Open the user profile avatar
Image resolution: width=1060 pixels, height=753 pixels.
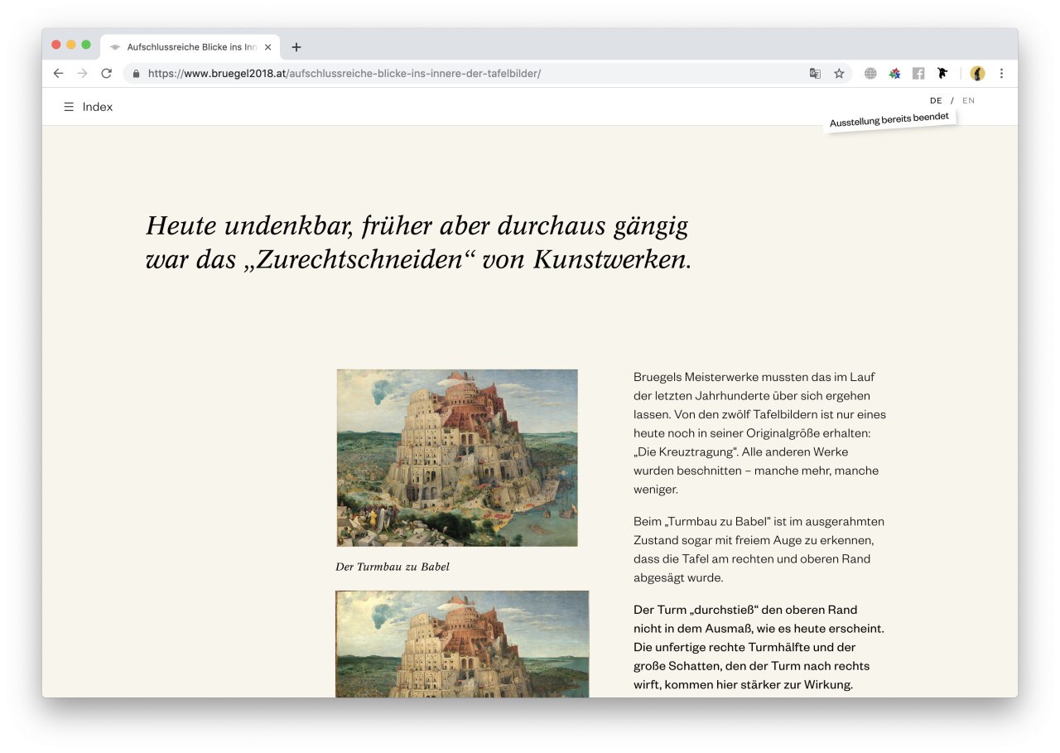977,73
